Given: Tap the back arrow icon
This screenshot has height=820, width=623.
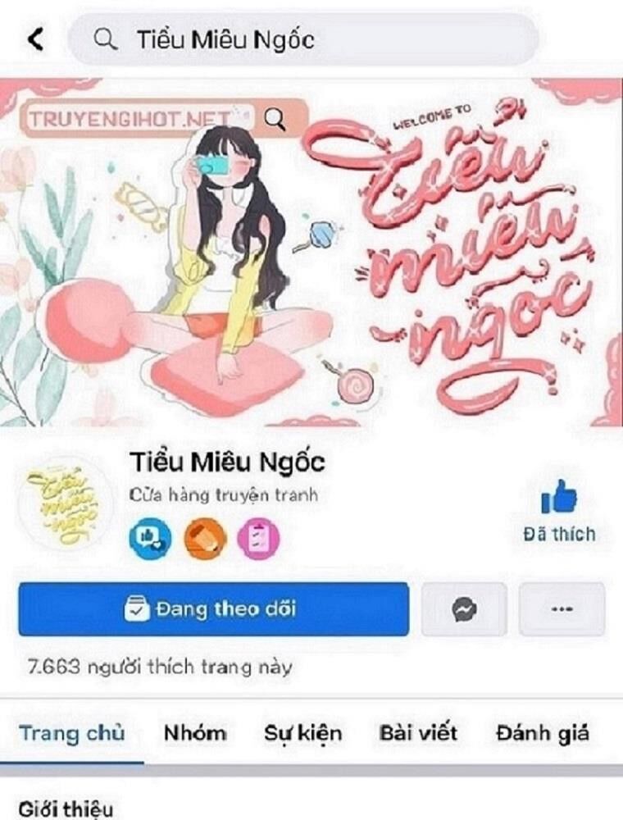Looking at the screenshot, I should click(35, 39).
